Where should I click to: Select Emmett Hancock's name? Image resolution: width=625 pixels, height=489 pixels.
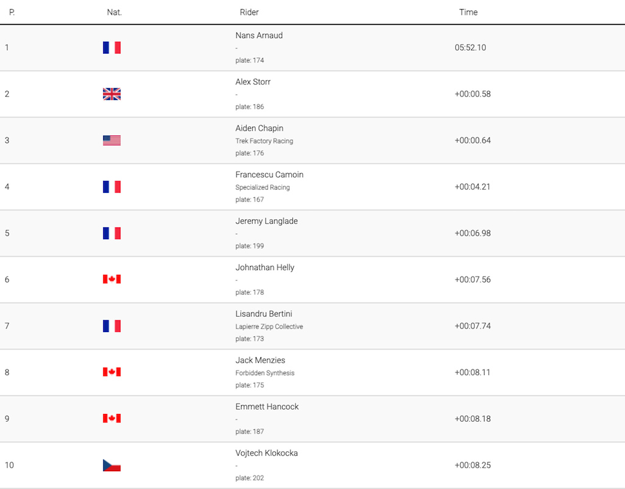click(267, 407)
